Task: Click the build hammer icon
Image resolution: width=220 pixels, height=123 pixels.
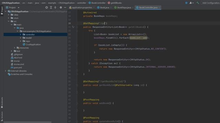Action: coord(198,3)
